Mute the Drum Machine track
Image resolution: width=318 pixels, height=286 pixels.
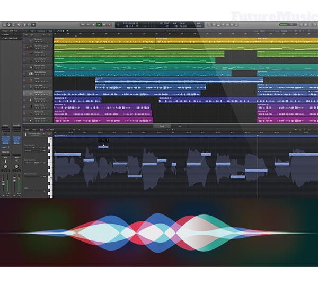(x=36, y=75)
